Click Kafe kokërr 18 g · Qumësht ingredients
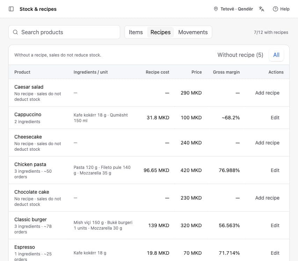Viewport: 298px width, 261px height. 101,118
